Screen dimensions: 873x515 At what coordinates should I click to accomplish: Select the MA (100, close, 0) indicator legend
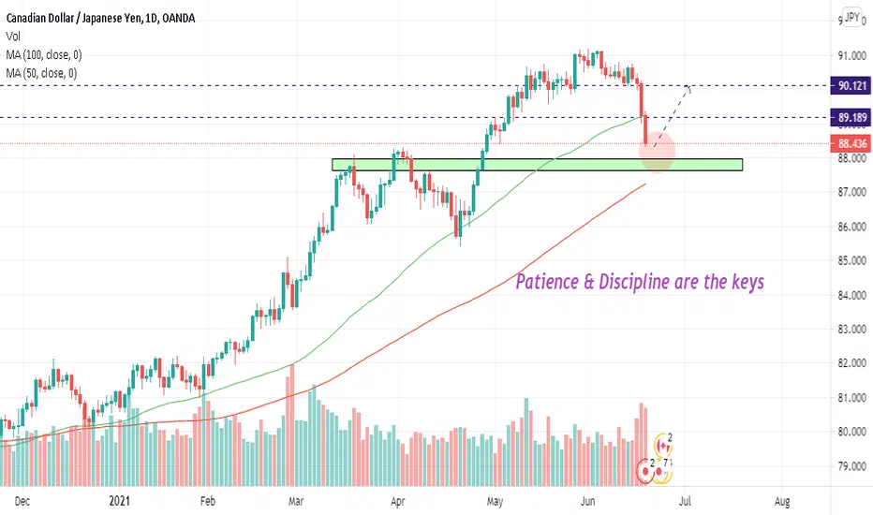point(44,54)
